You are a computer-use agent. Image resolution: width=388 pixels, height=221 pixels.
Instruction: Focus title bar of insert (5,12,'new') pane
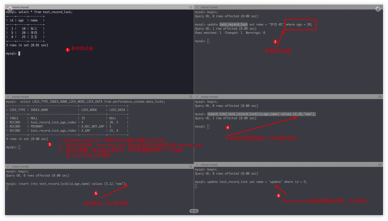click(99, 167)
